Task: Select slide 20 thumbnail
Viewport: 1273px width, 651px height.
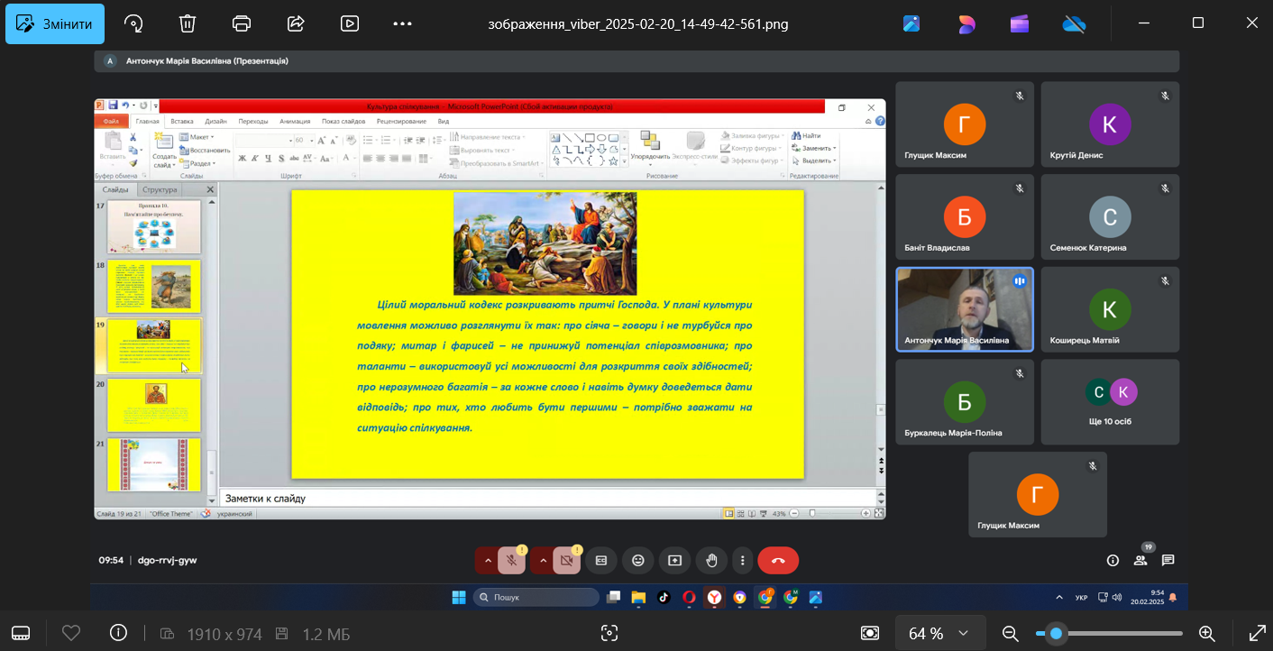Action: (153, 405)
